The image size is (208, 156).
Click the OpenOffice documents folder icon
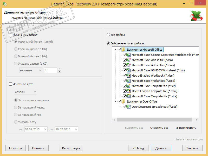(123, 101)
